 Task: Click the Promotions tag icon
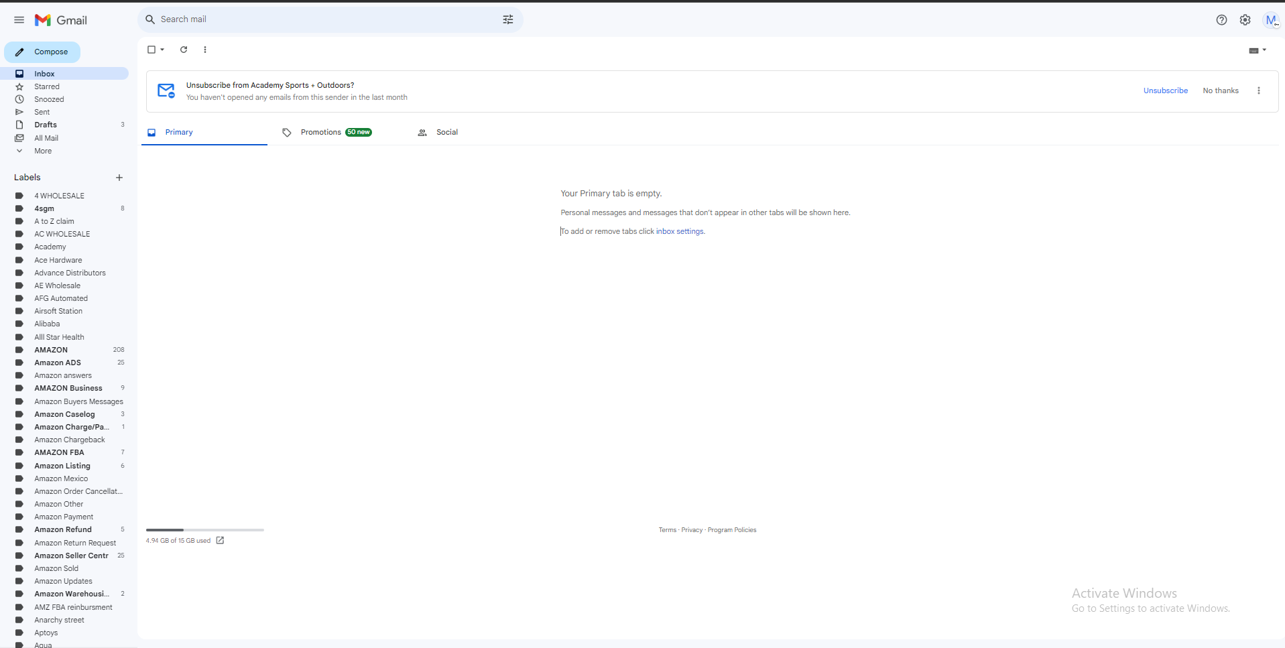pyautogui.click(x=287, y=133)
